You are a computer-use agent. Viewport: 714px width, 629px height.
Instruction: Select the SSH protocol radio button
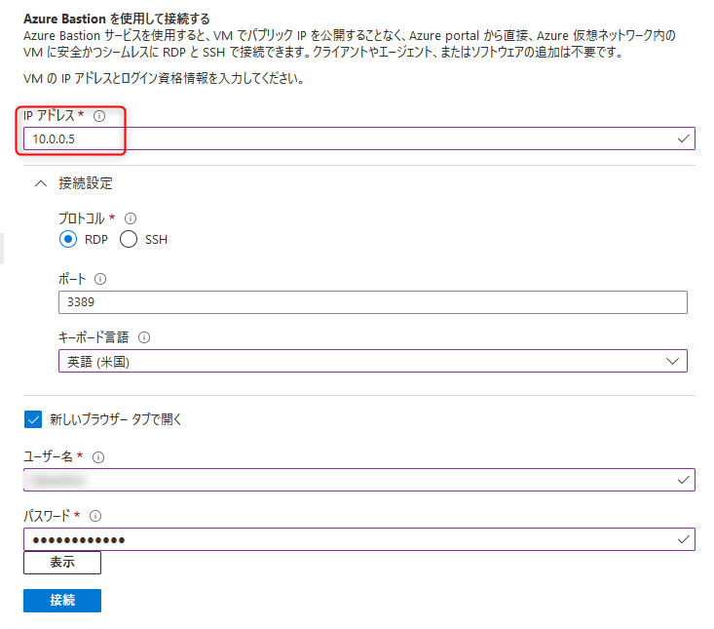click(x=129, y=239)
